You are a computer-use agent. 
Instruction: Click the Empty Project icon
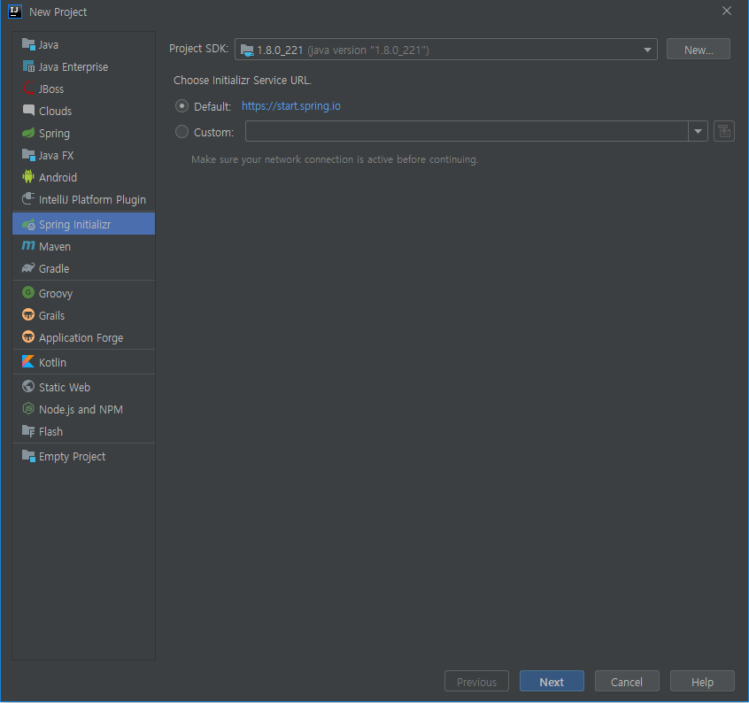(28, 456)
